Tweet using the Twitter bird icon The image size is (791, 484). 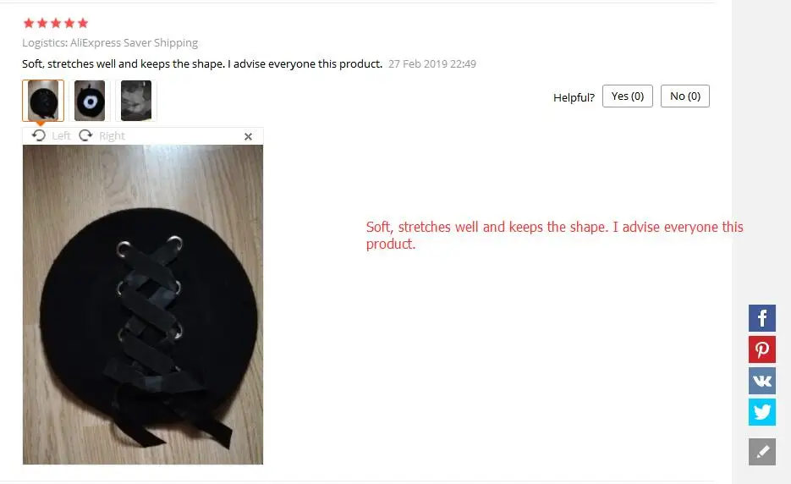pos(761,412)
